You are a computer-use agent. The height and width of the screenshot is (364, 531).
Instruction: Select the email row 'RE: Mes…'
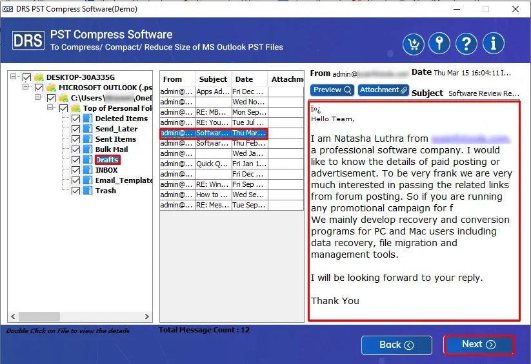click(x=232, y=205)
